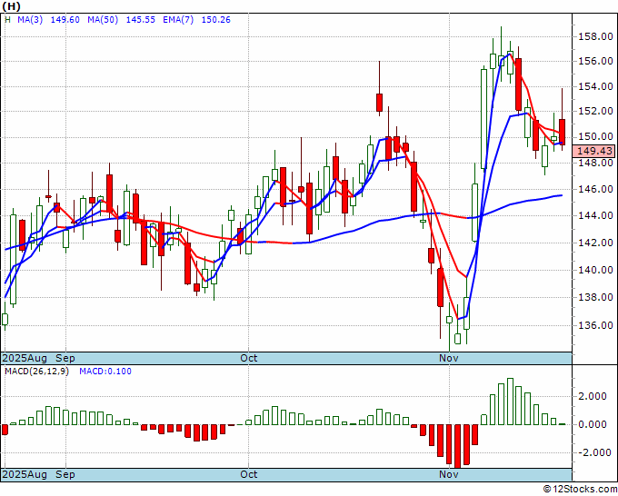Viewport: 618px width, 496px height.
Task: Select the MA(50) indicator label
Action: (x=103, y=20)
